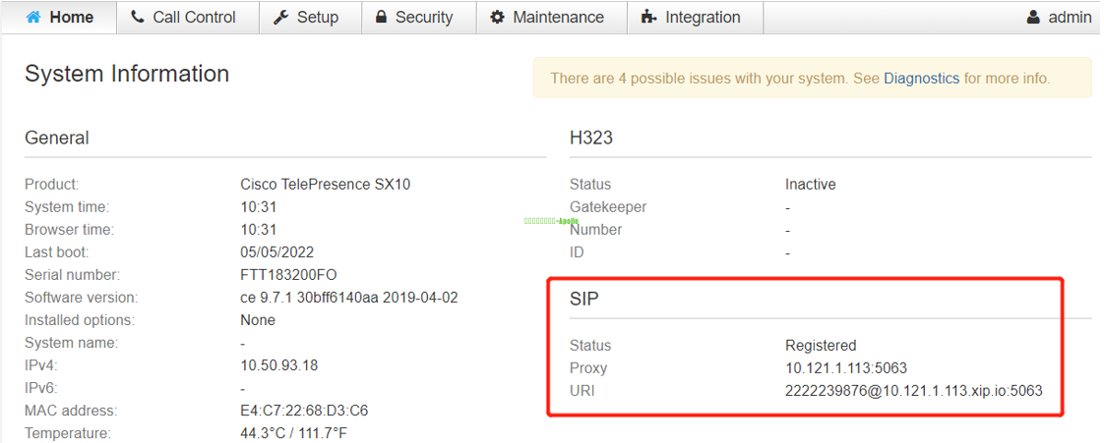This screenshot has height=443, width=1104.
Task: Click the Security lock icon
Action: [x=381, y=17]
